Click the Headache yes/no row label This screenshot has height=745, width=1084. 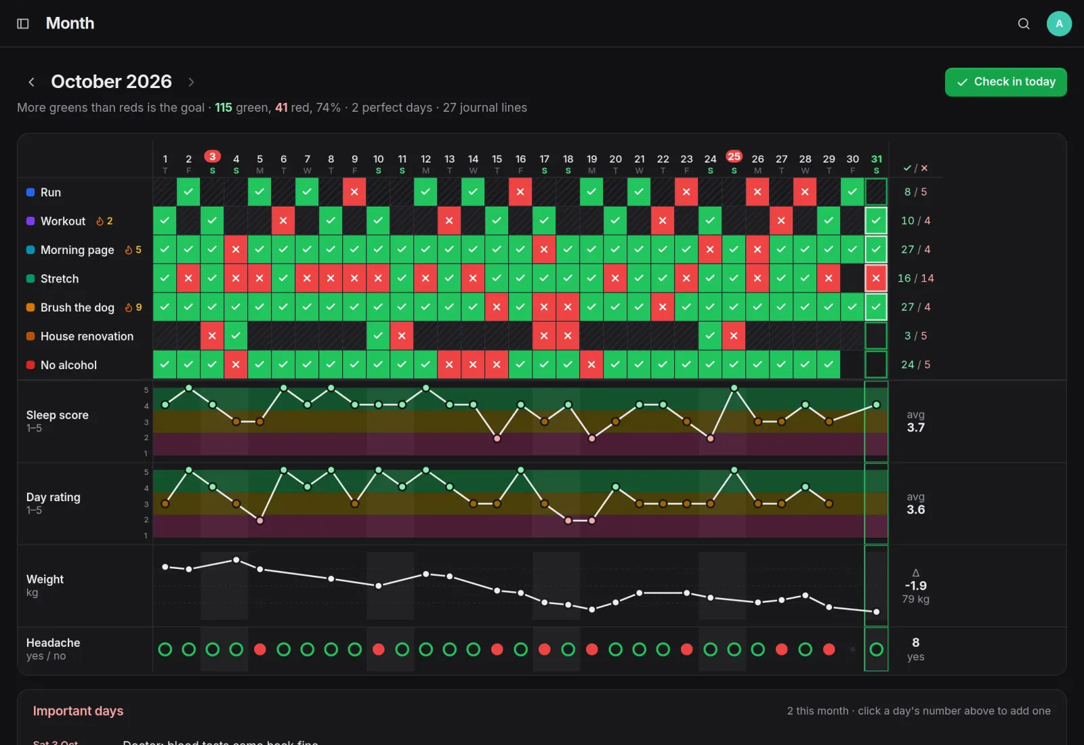tap(53, 649)
